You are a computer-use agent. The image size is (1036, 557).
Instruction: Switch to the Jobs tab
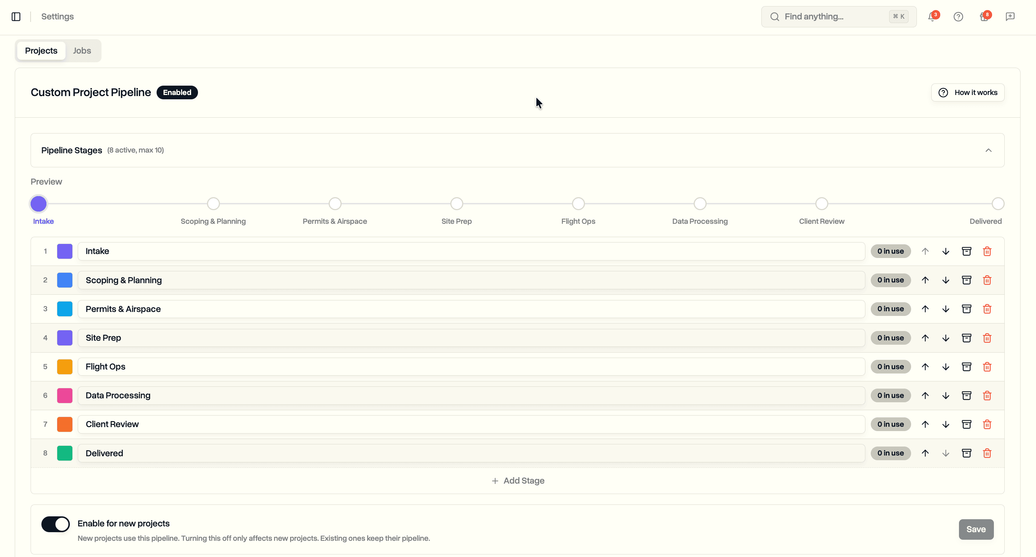pyautogui.click(x=82, y=50)
